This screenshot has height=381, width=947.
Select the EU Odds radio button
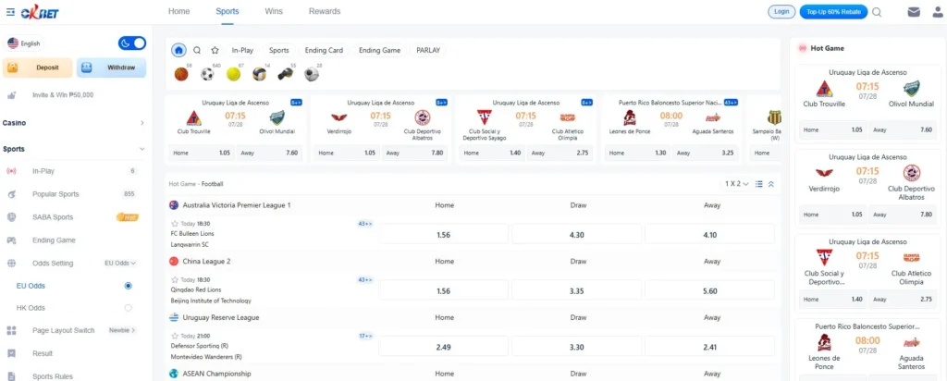[128, 286]
